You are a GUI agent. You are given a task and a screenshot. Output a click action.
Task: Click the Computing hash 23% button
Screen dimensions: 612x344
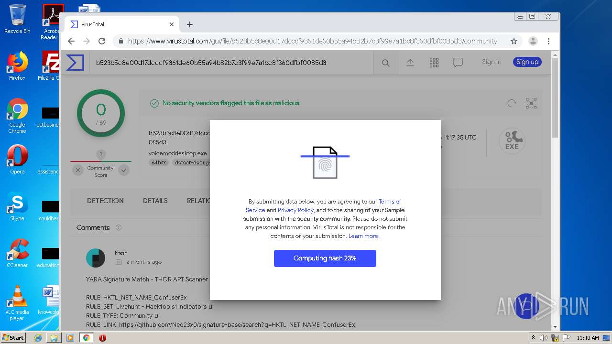click(x=325, y=258)
